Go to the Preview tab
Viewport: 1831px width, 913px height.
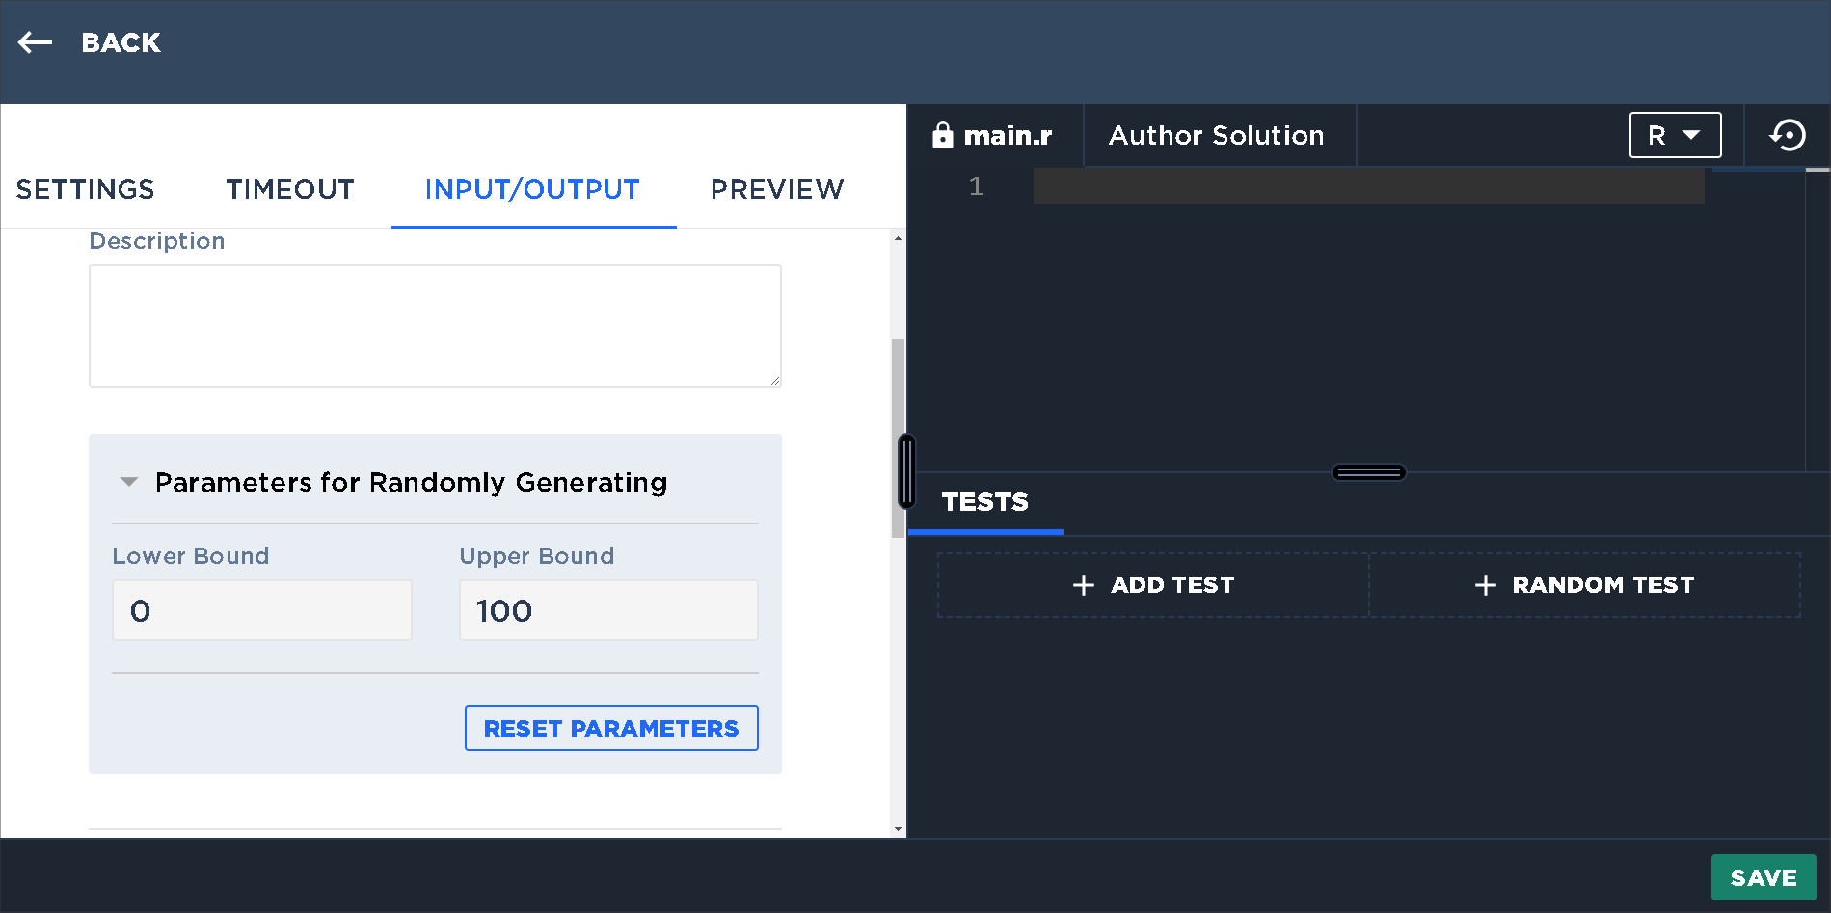point(777,189)
